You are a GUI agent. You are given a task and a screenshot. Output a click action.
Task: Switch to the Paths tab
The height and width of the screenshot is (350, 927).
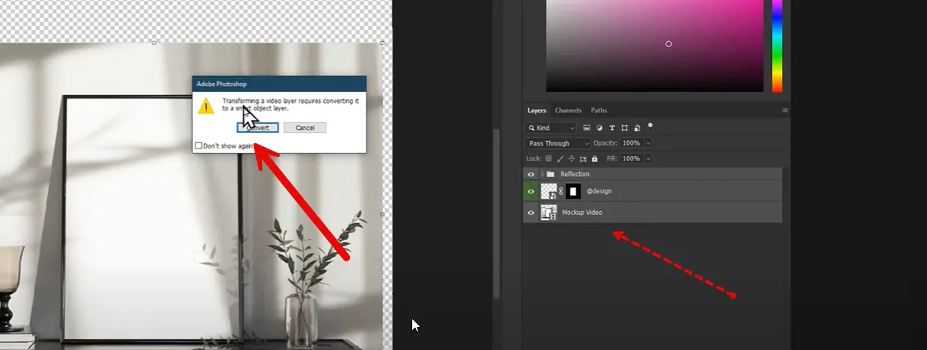tap(599, 110)
